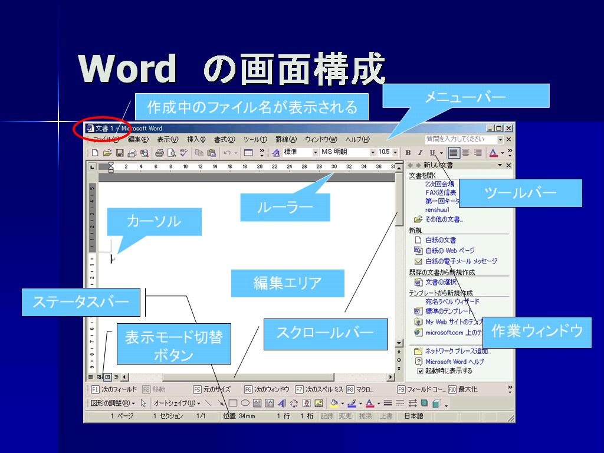Toggle justified text alignment

pos(454,153)
